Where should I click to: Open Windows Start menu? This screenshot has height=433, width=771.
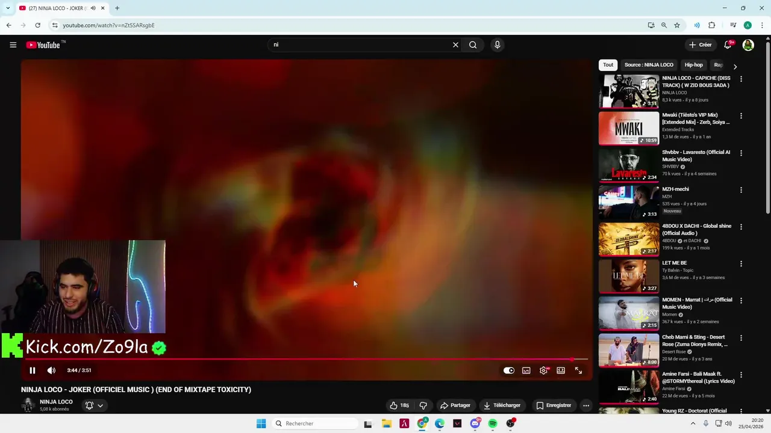coord(261,423)
